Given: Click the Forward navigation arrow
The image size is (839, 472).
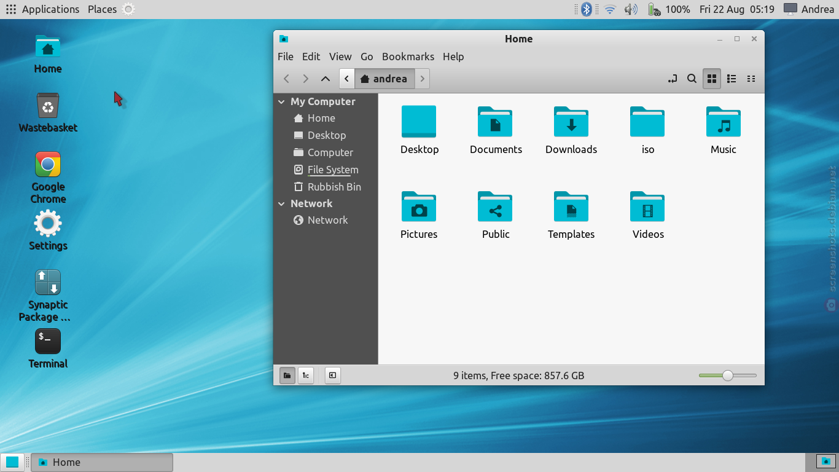Looking at the screenshot, I should tap(306, 79).
